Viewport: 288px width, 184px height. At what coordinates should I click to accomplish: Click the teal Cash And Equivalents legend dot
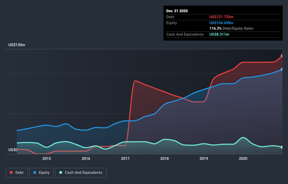(x=61, y=172)
